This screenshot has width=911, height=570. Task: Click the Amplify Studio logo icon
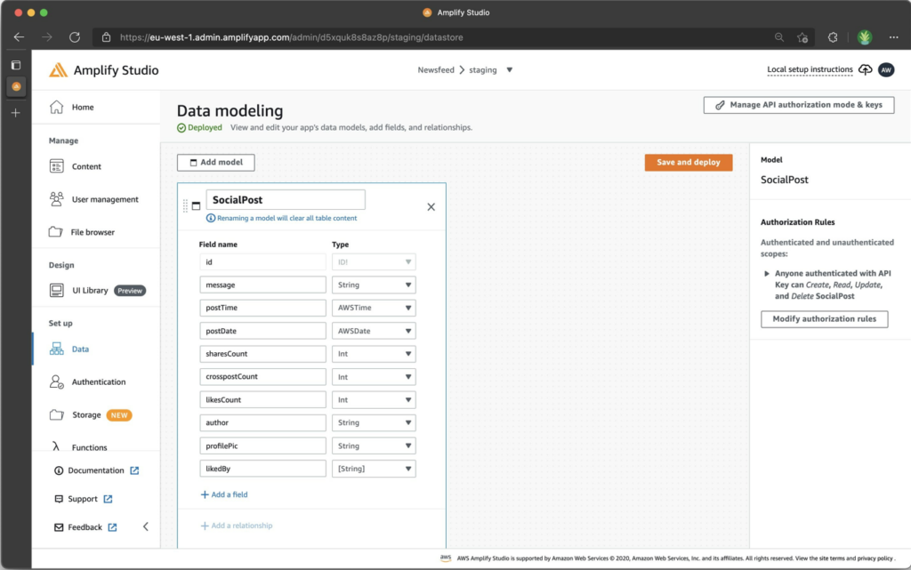(x=58, y=70)
